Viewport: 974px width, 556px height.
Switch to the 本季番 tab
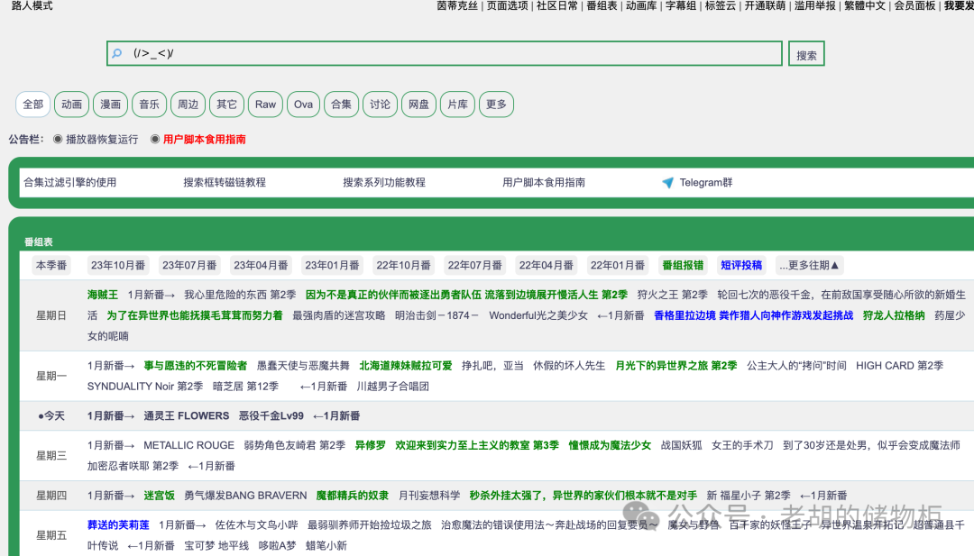pos(51,264)
